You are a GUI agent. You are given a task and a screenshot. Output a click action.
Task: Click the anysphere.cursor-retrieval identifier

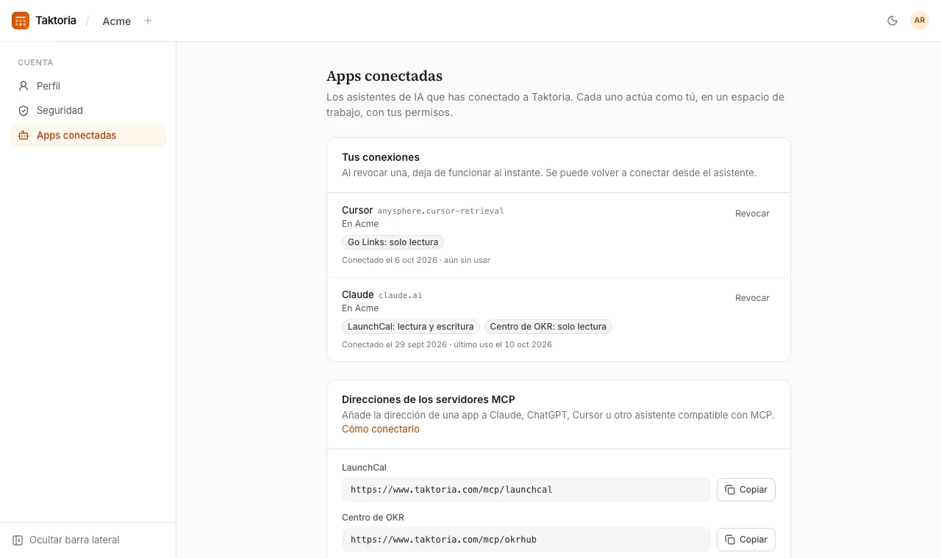coord(440,211)
